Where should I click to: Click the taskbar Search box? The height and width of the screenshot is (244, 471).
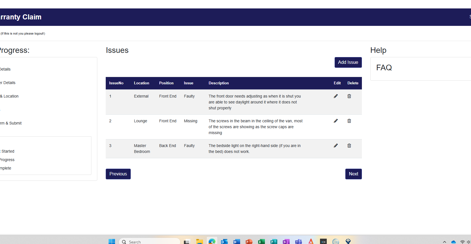tap(150, 241)
